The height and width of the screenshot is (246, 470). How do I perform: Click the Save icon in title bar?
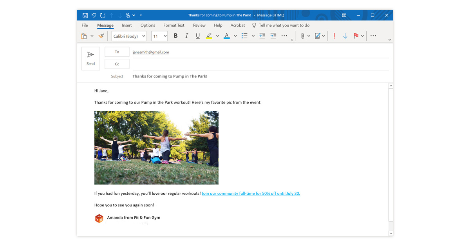click(85, 15)
